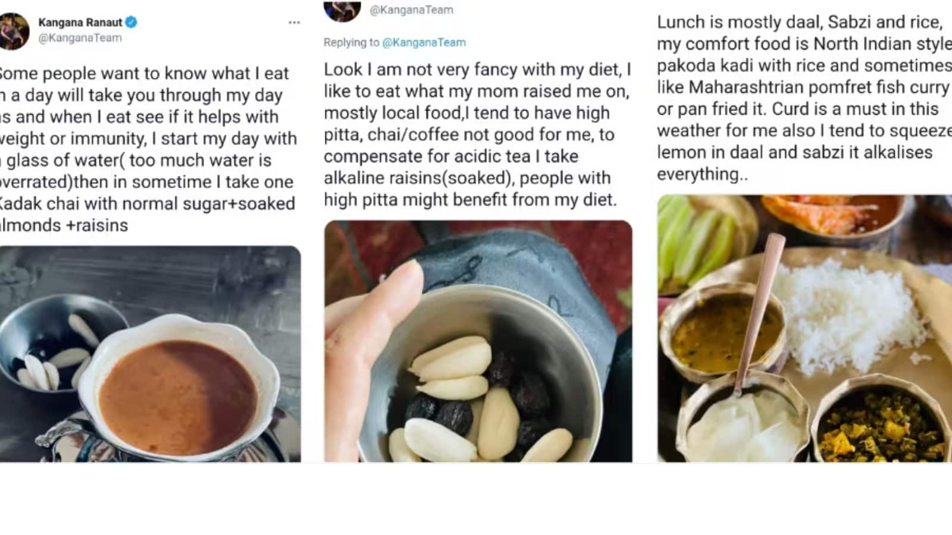Open the Kangana Ranaut display name
The image size is (952, 535).
[x=80, y=23]
